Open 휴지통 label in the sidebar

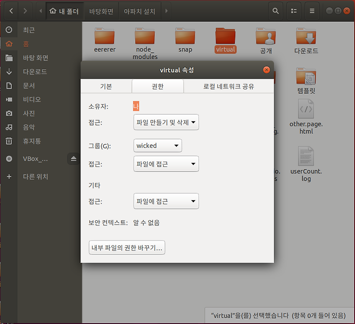click(x=32, y=141)
